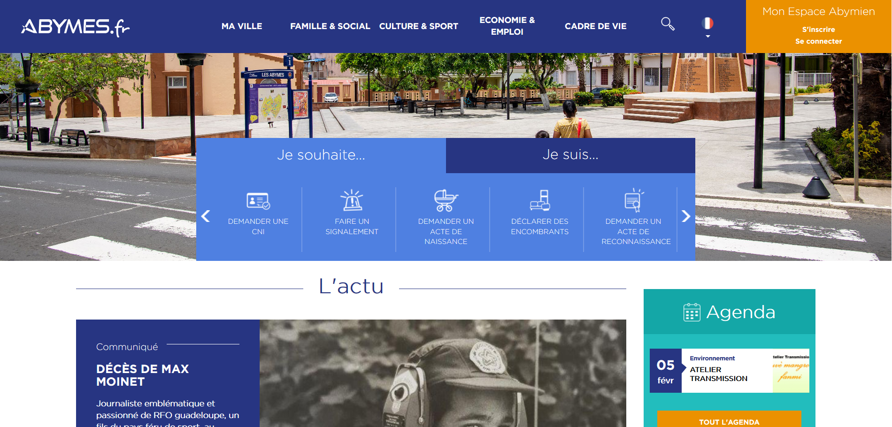Viewport: 892px width, 427px height.
Task: Click the S'inscrire link
Action: [818, 30]
